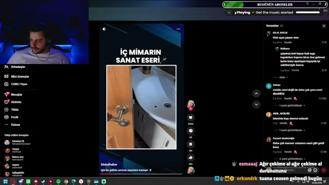Open followed account Karama Fk
329x185 pixels.
click(17, 142)
